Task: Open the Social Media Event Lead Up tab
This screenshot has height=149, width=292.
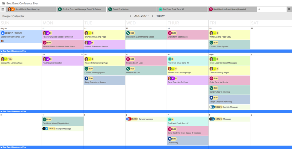Action: point(31,9)
